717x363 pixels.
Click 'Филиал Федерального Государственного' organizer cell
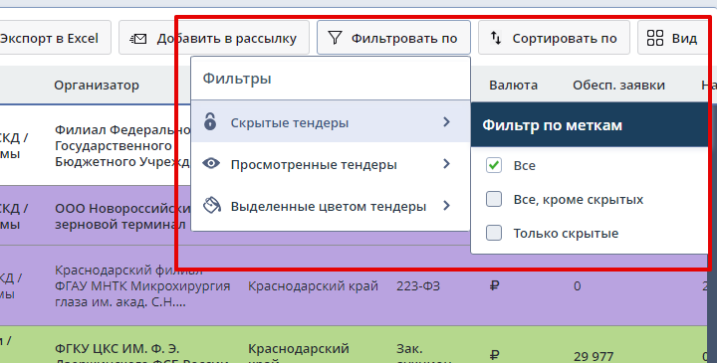click(122, 145)
